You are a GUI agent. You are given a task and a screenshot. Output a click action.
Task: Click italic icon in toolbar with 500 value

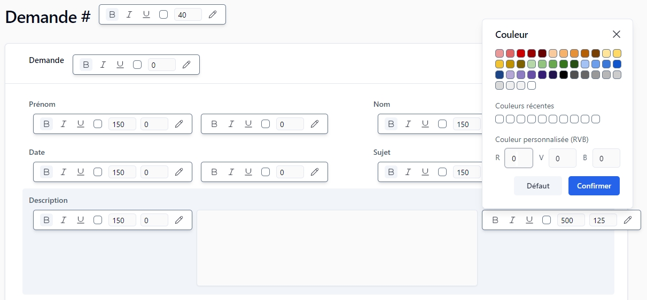tap(512, 220)
